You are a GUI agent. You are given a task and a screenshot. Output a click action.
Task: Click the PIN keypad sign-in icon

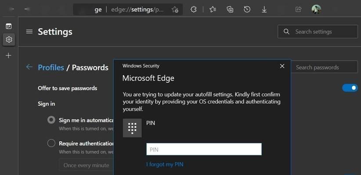pos(132,128)
